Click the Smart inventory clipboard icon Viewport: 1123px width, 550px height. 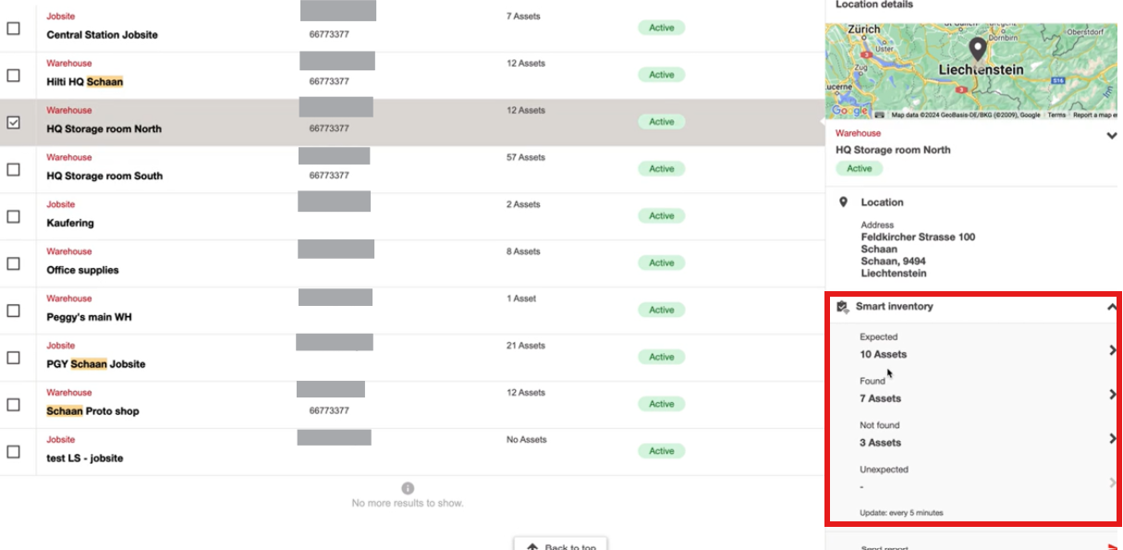tap(842, 307)
